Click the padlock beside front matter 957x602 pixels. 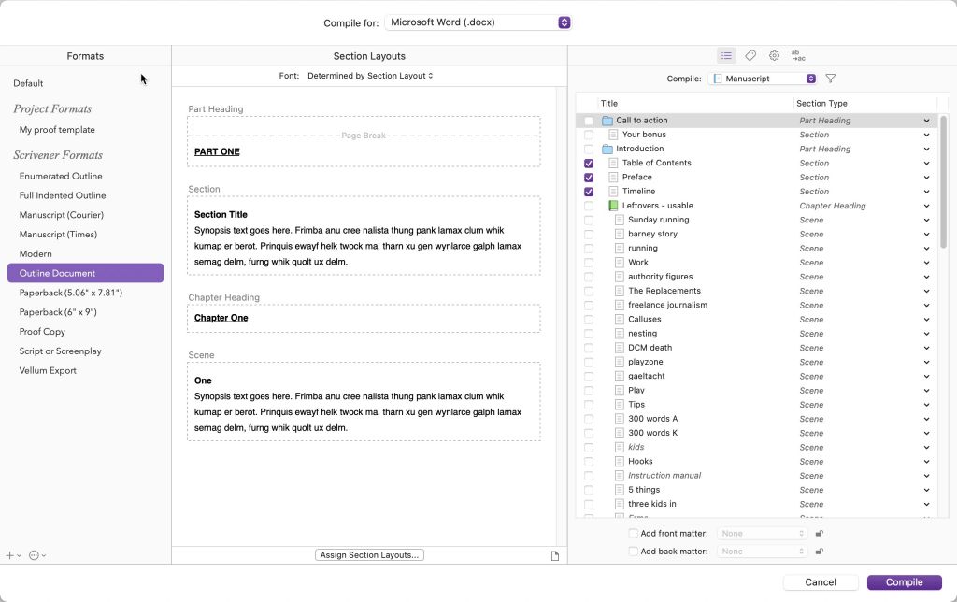click(820, 532)
